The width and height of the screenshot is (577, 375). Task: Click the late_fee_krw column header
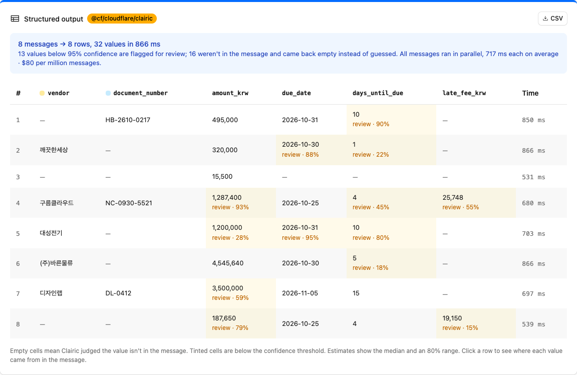(x=464, y=93)
